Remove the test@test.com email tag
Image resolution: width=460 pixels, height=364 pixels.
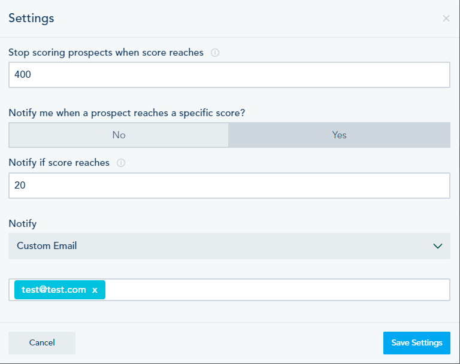tap(95, 290)
